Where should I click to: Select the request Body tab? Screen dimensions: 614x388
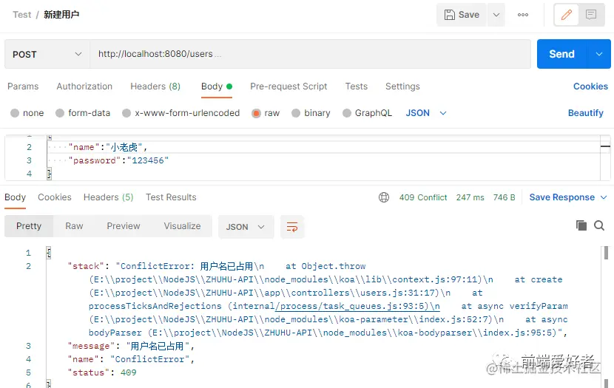pos(217,86)
